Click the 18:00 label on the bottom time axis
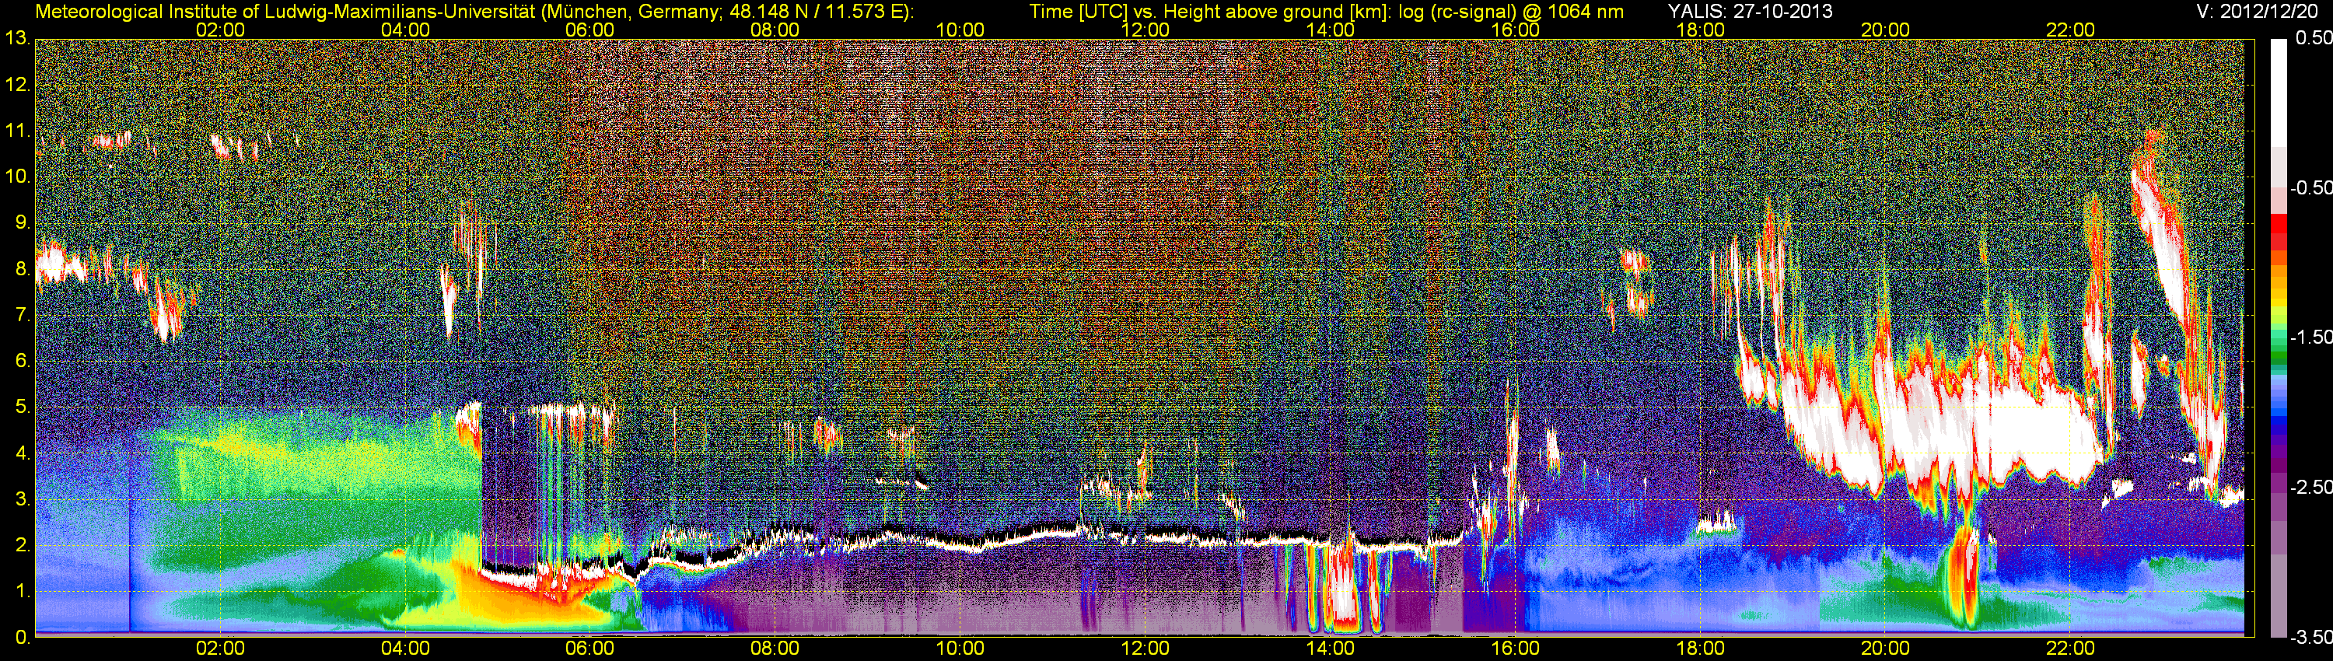The height and width of the screenshot is (661, 2333). tap(1700, 649)
